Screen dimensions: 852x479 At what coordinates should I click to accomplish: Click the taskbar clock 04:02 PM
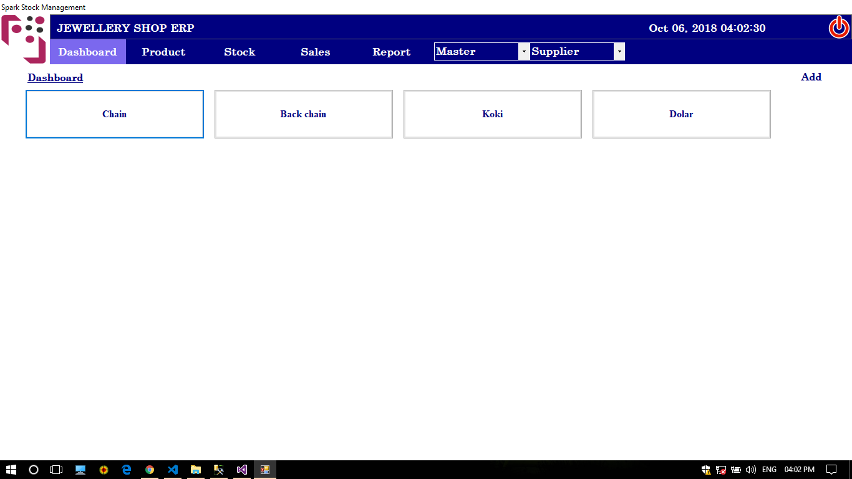coord(800,470)
